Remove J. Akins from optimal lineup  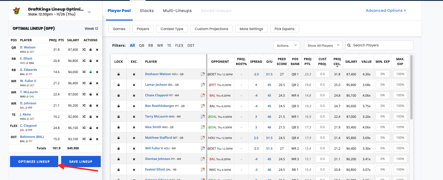tap(97, 117)
